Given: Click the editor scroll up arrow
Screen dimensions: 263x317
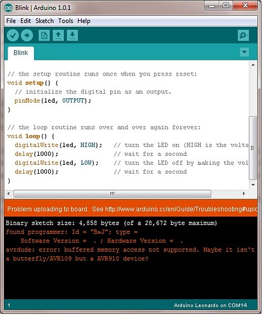Looking at the screenshot, I should pos(253,65).
